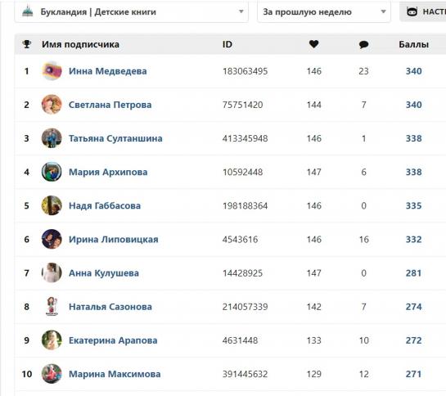Screen dimensions: 446x396
Task: Click the Букландия community logo icon
Action: tap(28, 11)
